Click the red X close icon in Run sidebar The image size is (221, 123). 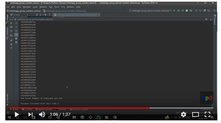11,44
